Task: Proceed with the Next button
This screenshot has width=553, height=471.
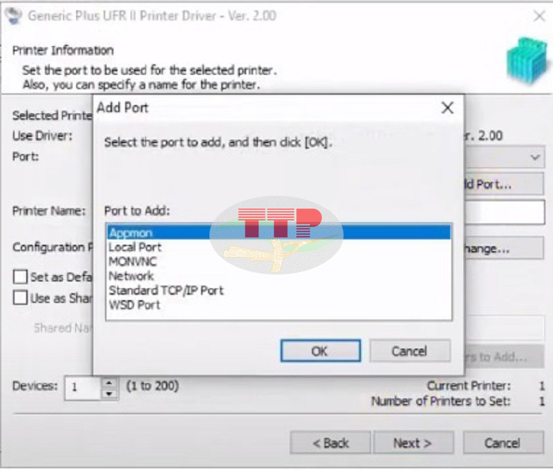Action: [413, 443]
